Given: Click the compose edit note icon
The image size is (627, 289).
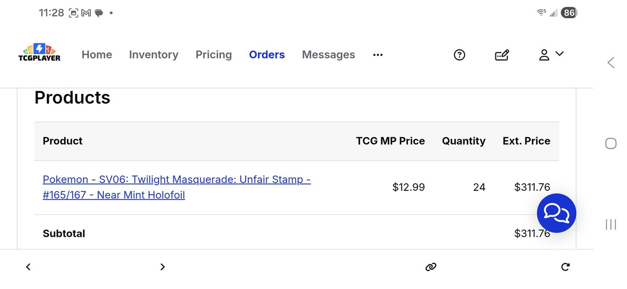Looking at the screenshot, I should [502, 55].
